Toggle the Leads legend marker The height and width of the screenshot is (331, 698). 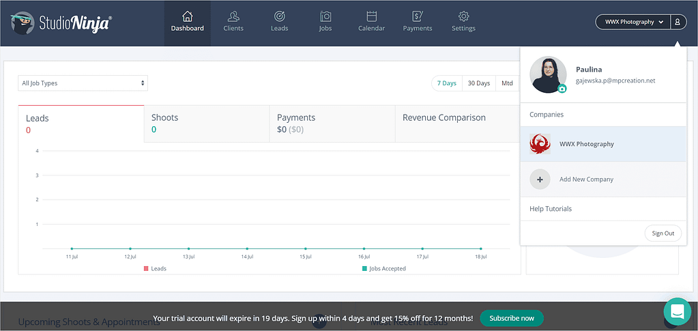tap(145, 269)
